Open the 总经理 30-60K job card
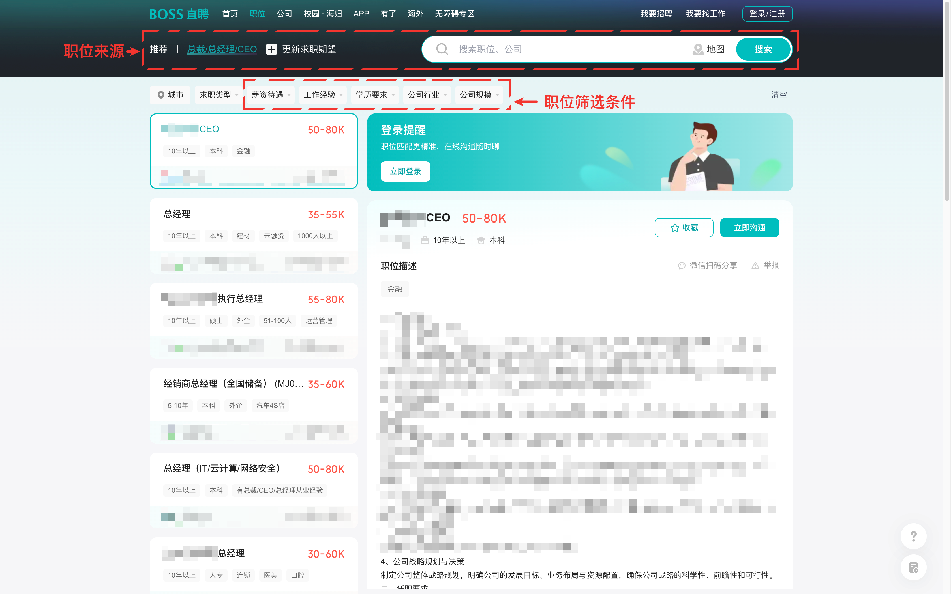 [x=254, y=566]
